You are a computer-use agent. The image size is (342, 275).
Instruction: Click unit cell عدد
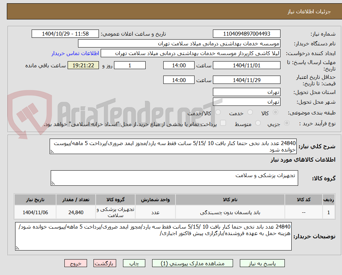(155, 212)
